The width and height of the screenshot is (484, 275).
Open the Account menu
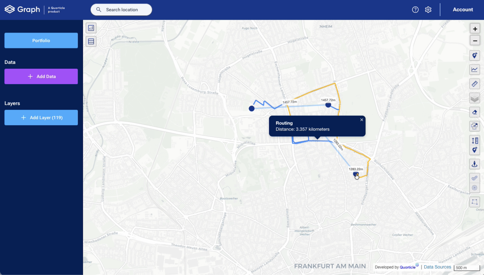[x=463, y=9]
